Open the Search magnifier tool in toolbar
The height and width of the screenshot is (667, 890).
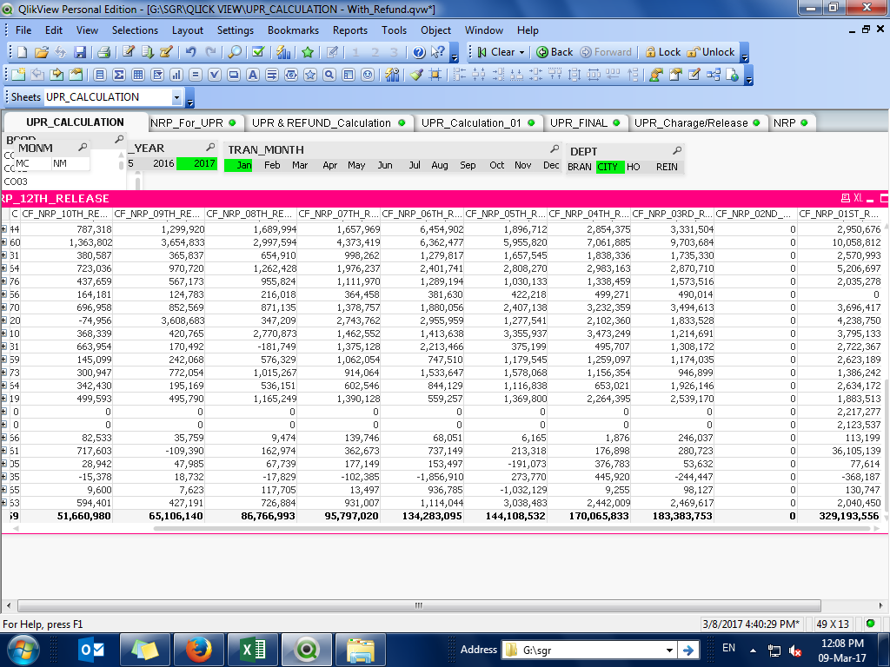[235, 52]
